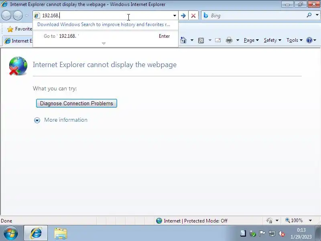Open the Tools menu
Image resolution: width=321 pixels, height=241 pixels.
click(295, 40)
